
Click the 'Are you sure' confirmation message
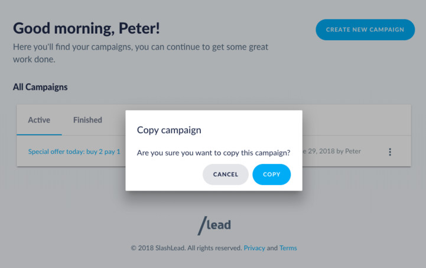(x=213, y=153)
